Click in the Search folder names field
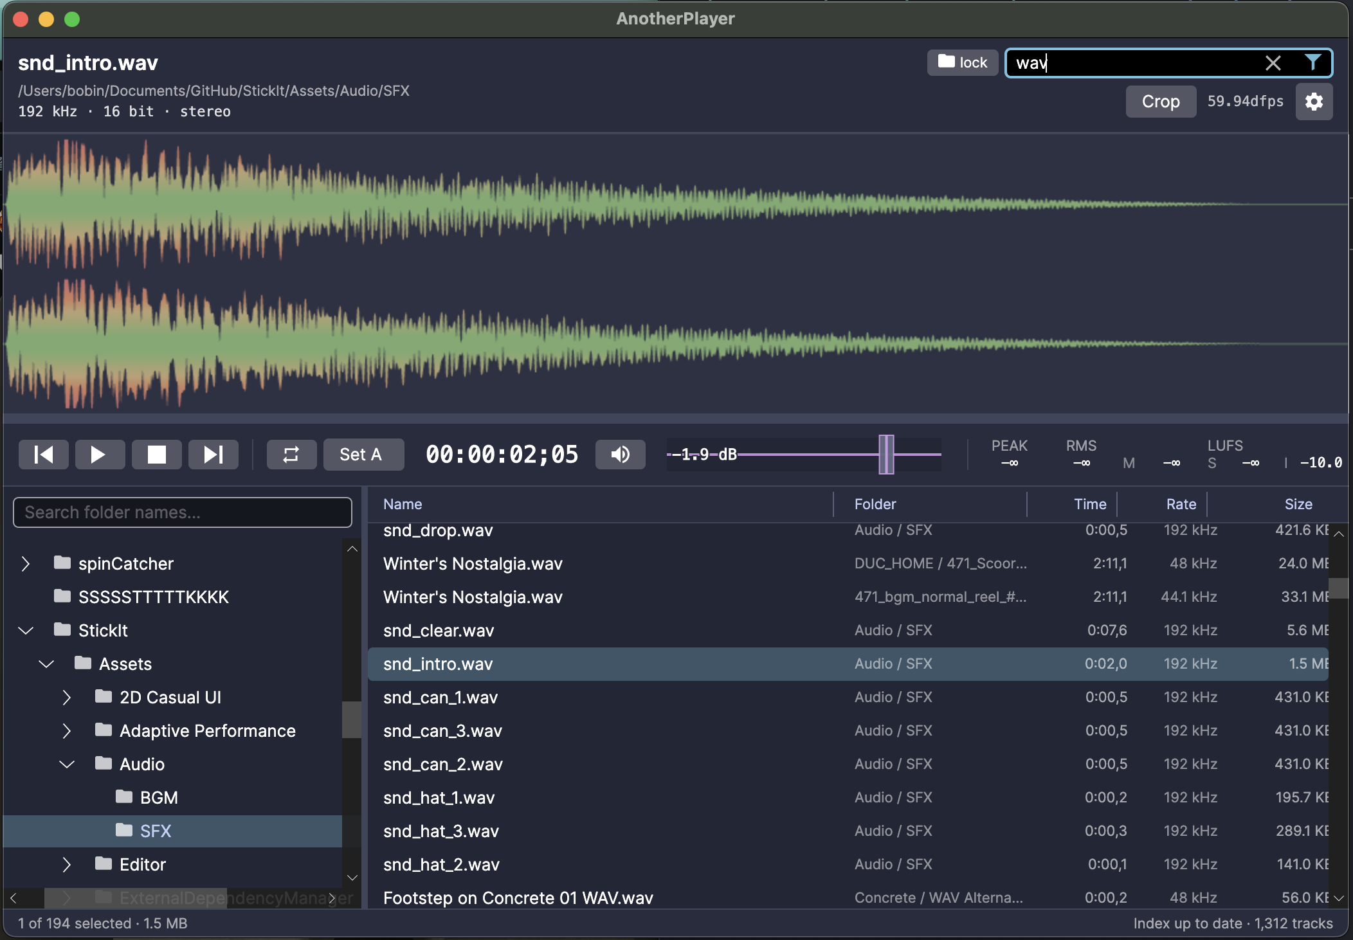 [x=183, y=512]
